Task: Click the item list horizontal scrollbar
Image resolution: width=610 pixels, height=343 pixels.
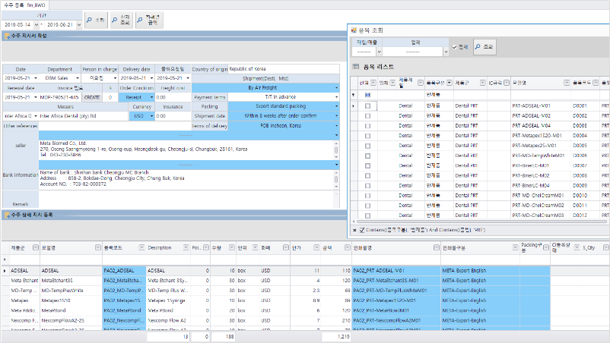Action: (480, 222)
